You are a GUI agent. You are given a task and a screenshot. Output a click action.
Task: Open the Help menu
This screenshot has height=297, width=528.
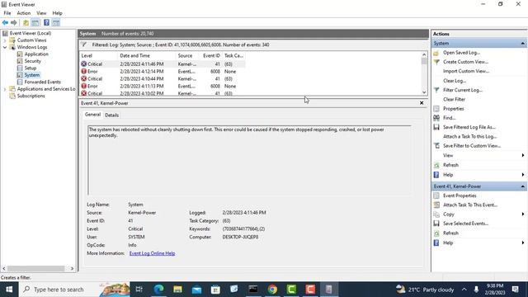tap(57, 13)
